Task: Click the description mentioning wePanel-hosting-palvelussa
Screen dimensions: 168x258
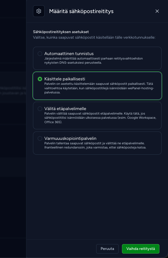Action: [99, 88]
